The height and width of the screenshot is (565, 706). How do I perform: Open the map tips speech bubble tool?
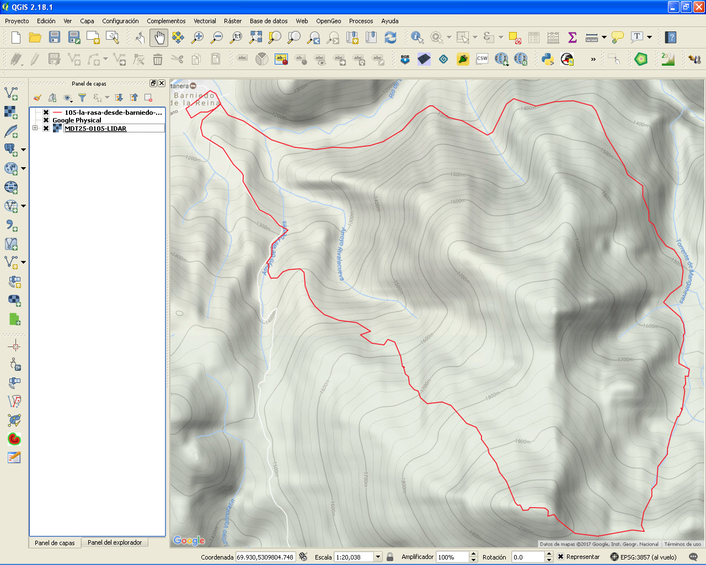click(x=617, y=38)
